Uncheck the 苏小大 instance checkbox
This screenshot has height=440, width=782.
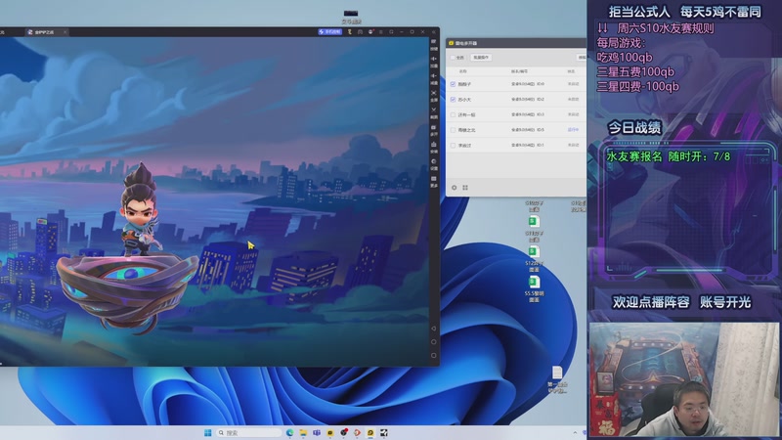[453, 100]
